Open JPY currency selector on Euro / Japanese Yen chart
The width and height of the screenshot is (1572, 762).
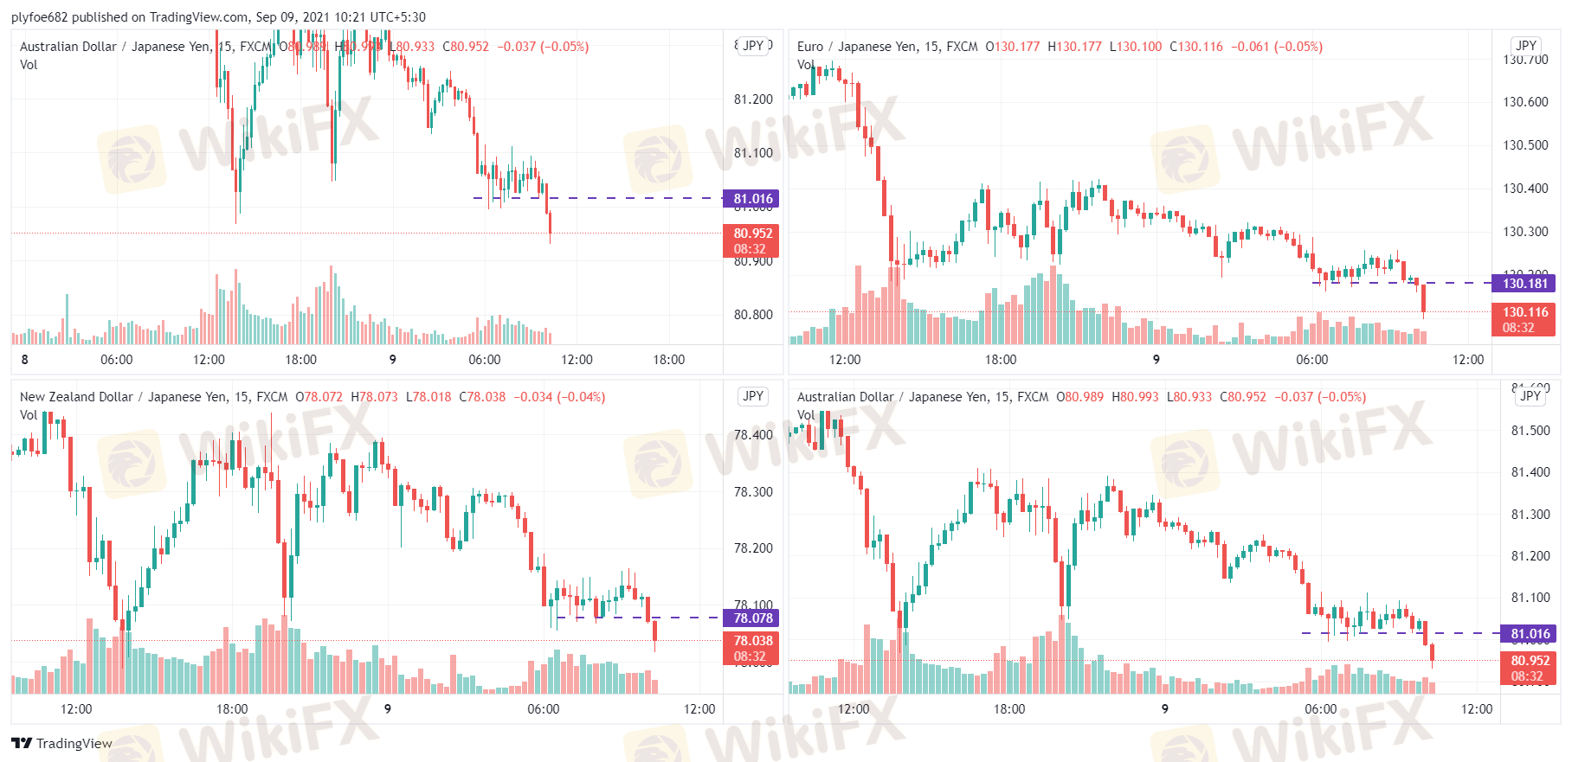coord(1526,46)
